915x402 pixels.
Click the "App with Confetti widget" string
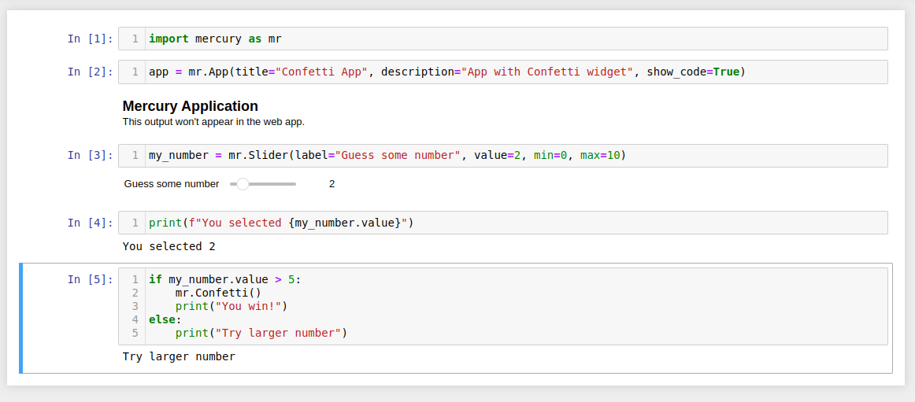tap(547, 72)
